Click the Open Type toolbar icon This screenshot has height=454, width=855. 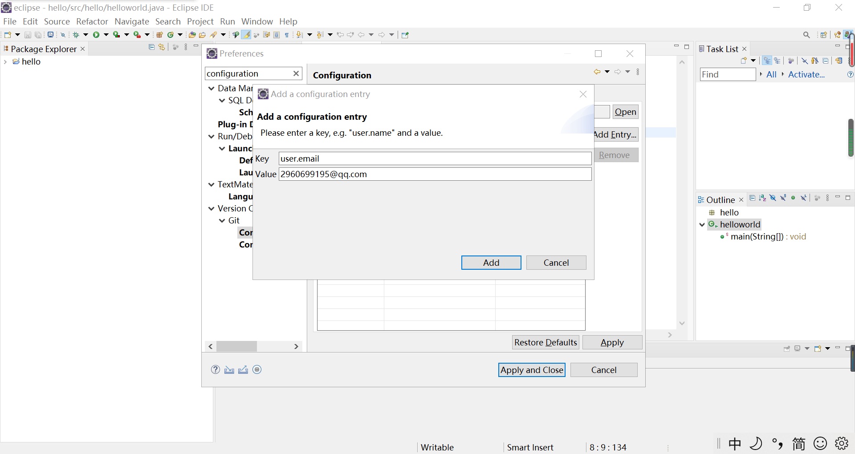point(192,35)
